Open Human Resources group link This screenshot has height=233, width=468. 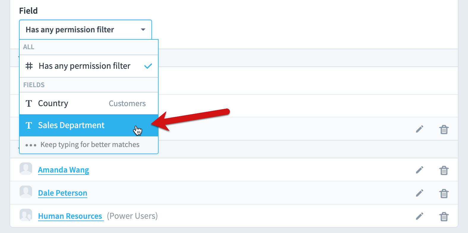(70, 216)
